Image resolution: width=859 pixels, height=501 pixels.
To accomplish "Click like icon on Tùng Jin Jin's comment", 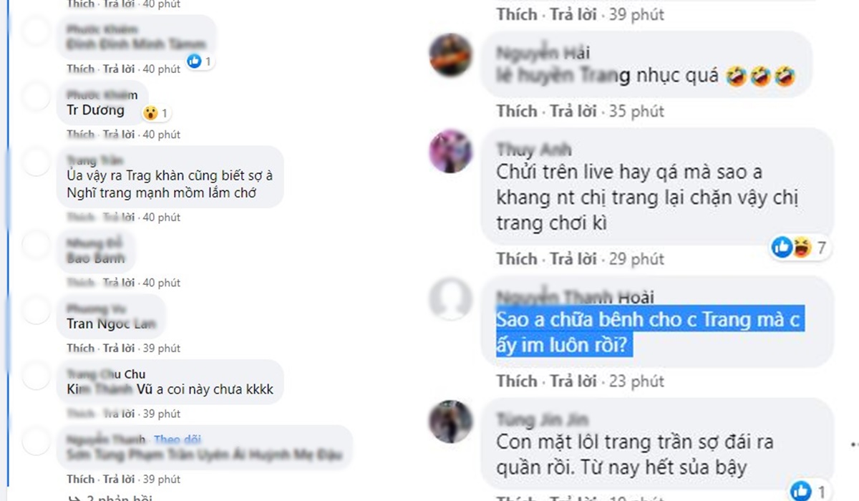I will coord(801,491).
